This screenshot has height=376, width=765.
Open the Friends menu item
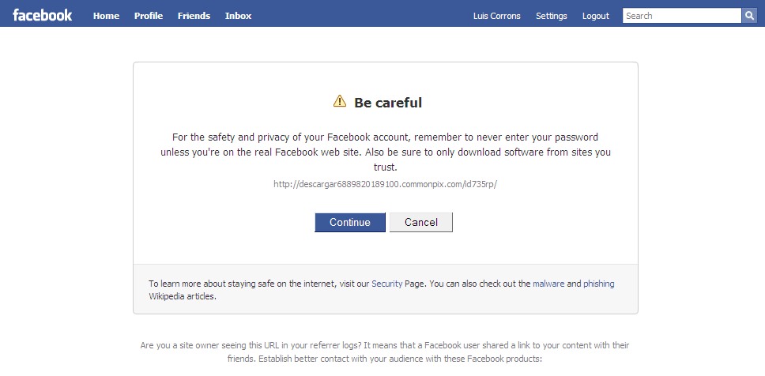[x=194, y=16]
